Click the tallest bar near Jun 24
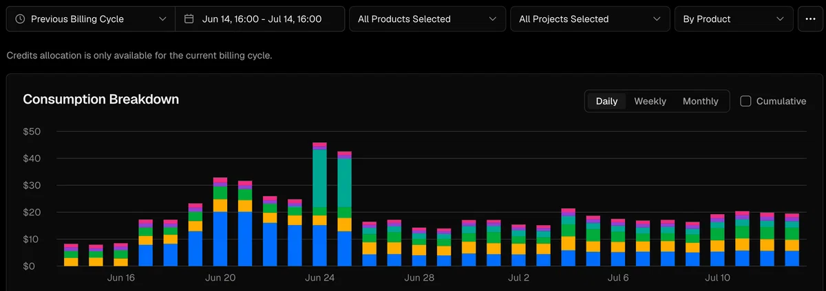This screenshot has height=291, width=826. pyautogui.click(x=319, y=205)
